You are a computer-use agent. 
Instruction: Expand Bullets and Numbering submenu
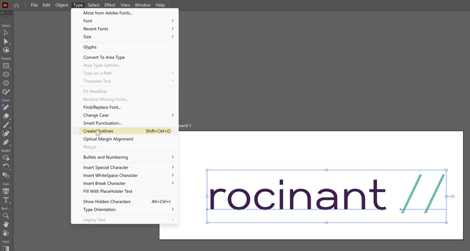pyautogui.click(x=125, y=157)
